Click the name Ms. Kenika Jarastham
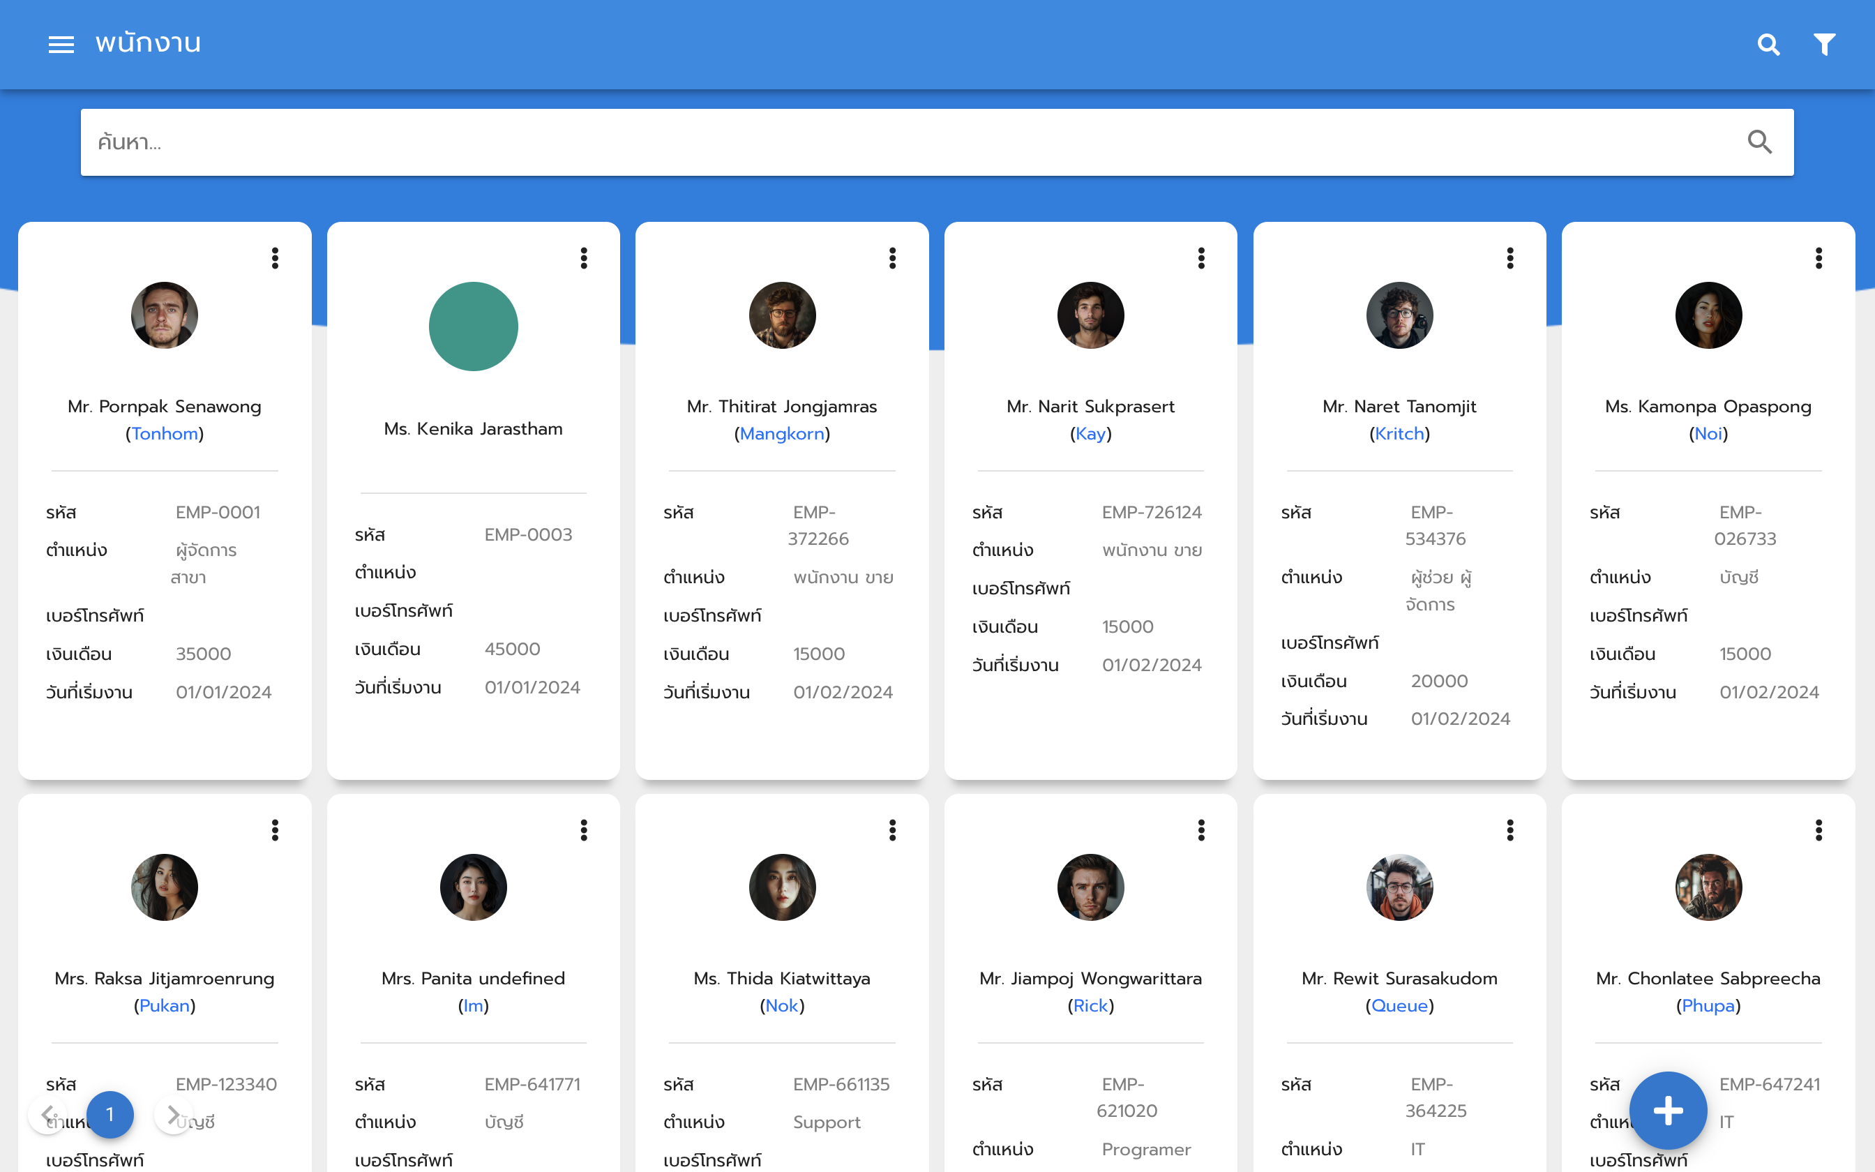 coord(474,428)
